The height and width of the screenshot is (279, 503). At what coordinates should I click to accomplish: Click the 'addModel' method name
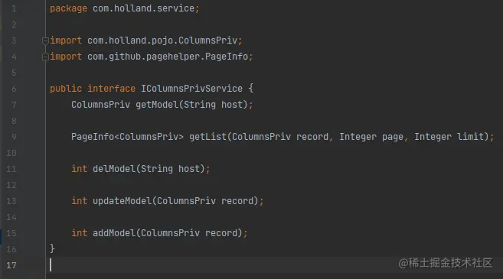pyautogui.click(x=114, y=233)
